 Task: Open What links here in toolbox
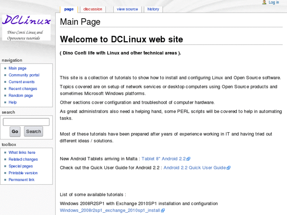pos(22,152)
